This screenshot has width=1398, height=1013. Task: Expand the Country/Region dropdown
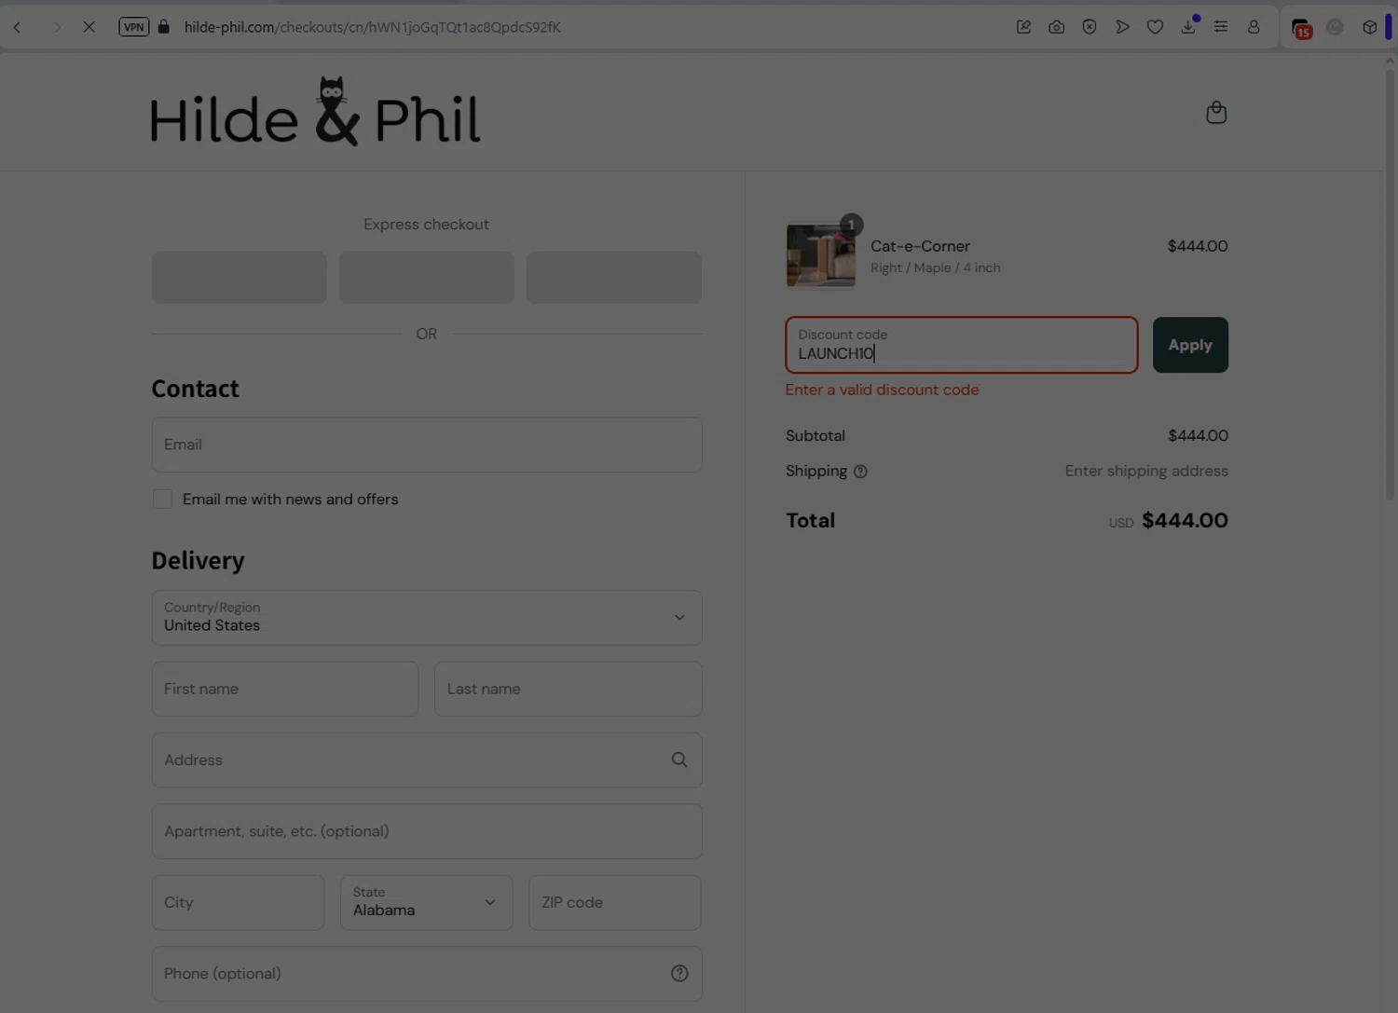tap(427, 618)
